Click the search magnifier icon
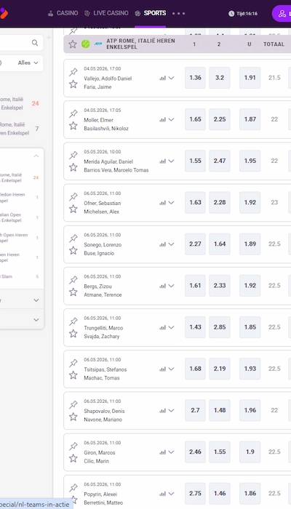This screenshot has width=291, height=509. [x=35, y=43]
